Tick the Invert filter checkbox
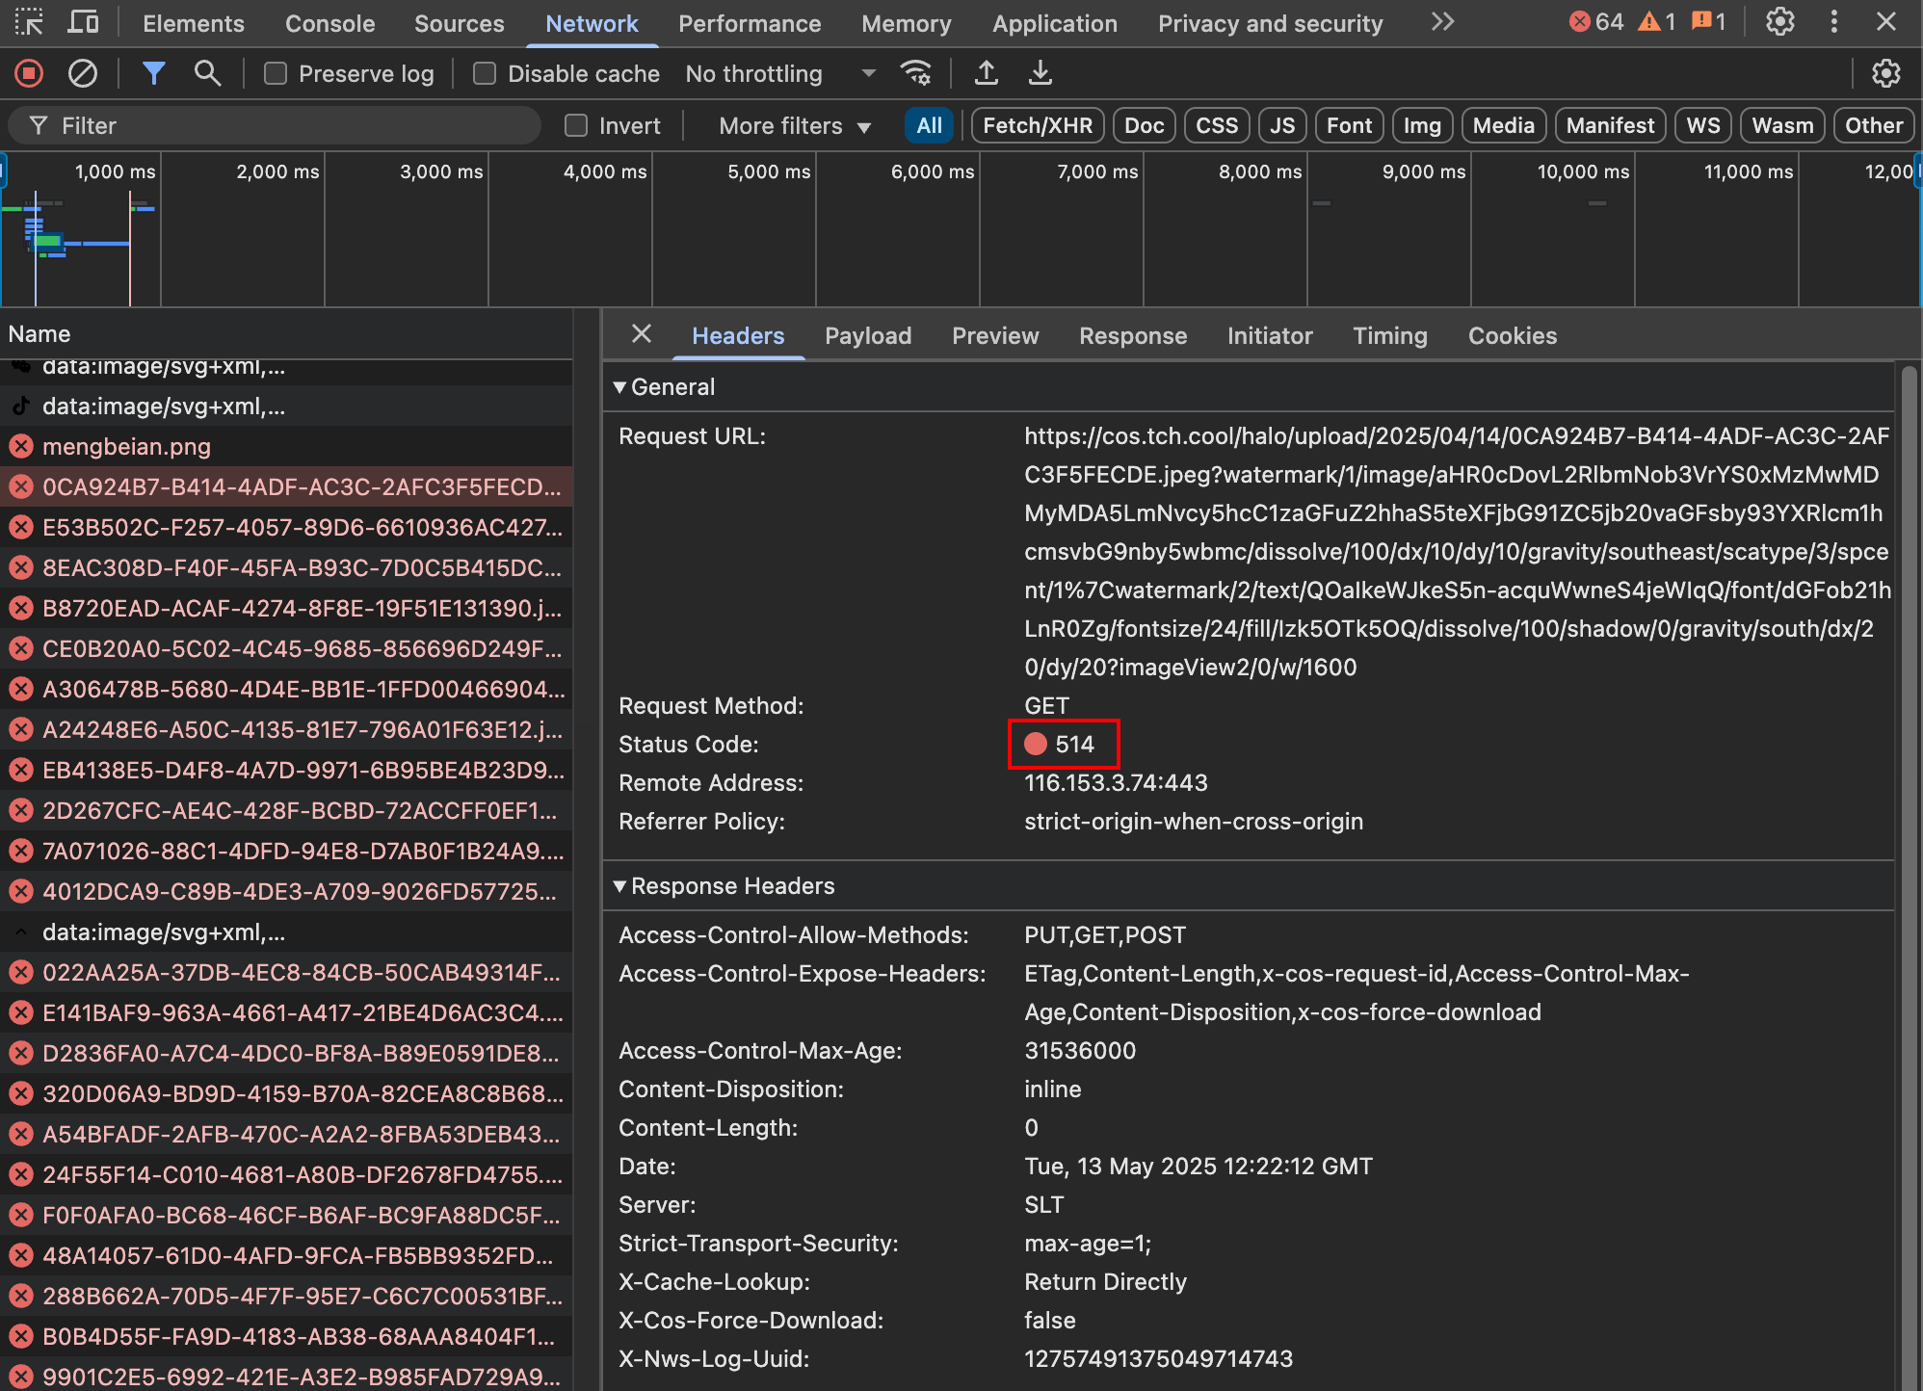The image size is (1923, 1391). coord(576,125)
